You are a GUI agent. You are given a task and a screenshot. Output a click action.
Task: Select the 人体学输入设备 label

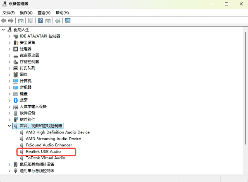(x=33, y=107)
